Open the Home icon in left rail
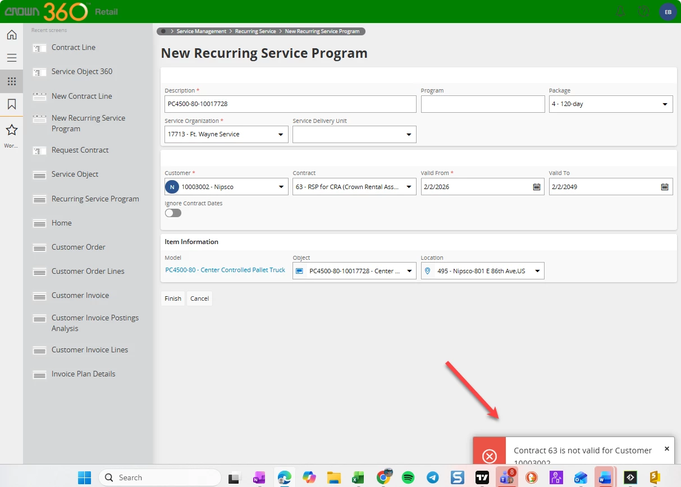The image size is (681, 487). click(11, 35)
